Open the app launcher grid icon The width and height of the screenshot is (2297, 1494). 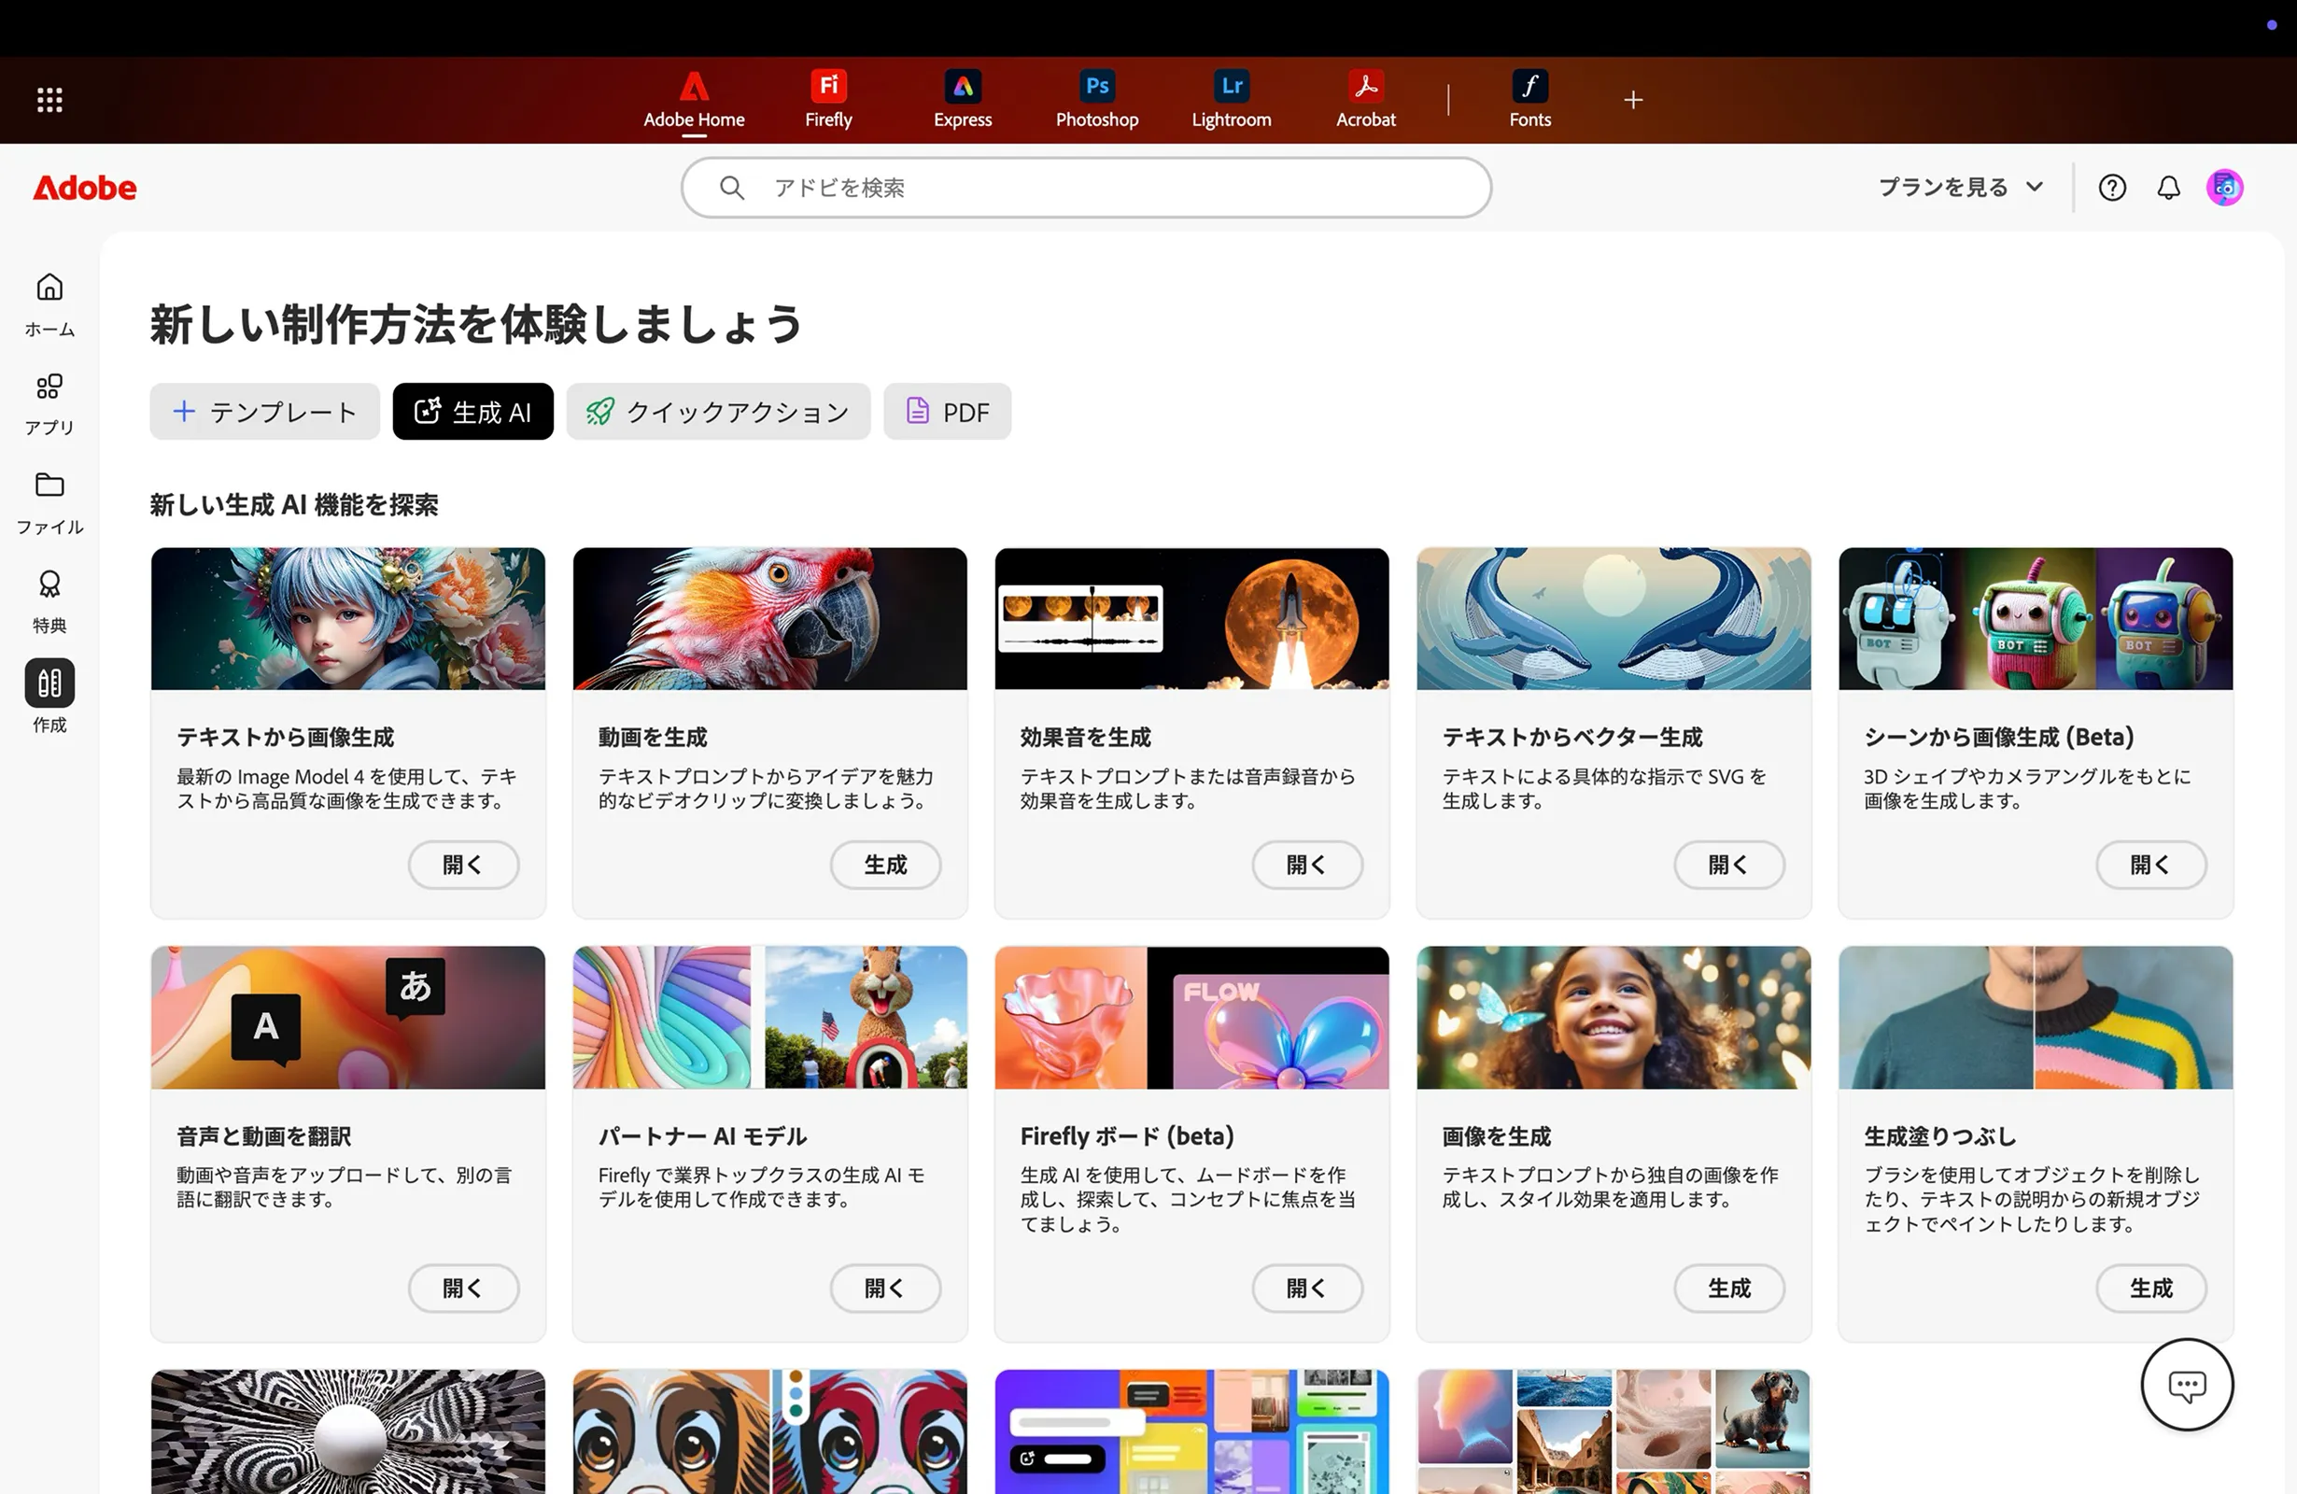click(x=49, y=99)
